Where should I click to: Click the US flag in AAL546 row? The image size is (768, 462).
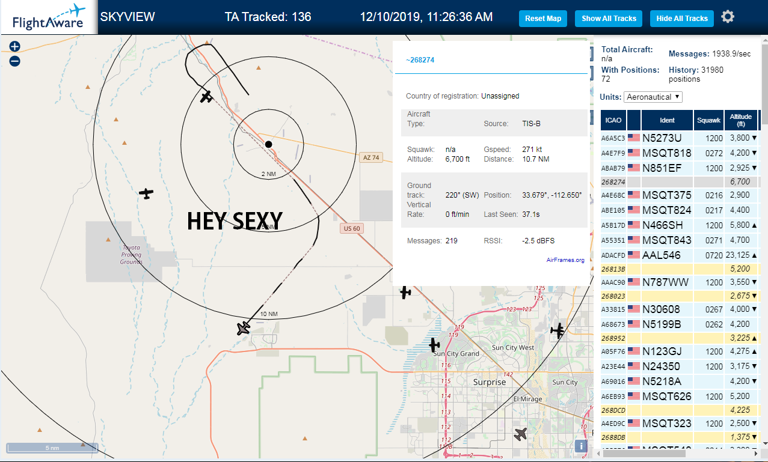(634, 255)
